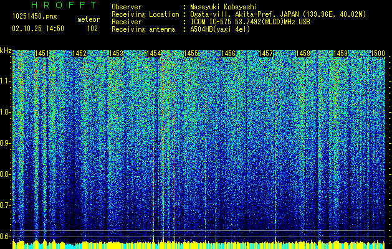Screen dimensions: 392x249
Task: Click the 1454 time marker
Action: tap(153, 54)
